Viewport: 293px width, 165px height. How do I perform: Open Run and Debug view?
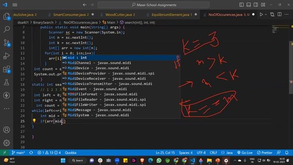(6, 56)
